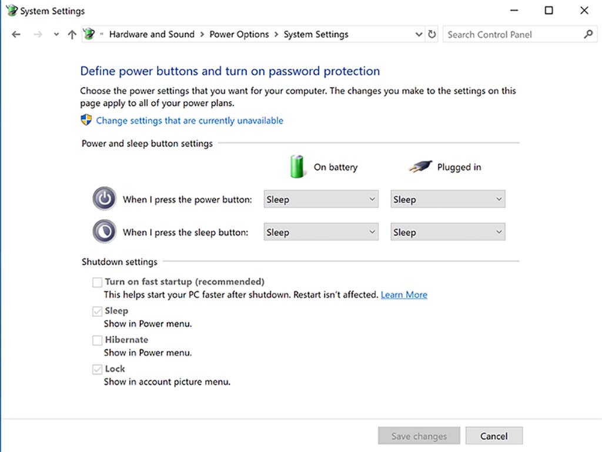
Task: Open the address bar history dropdown
Action: (x=419, y=35)
